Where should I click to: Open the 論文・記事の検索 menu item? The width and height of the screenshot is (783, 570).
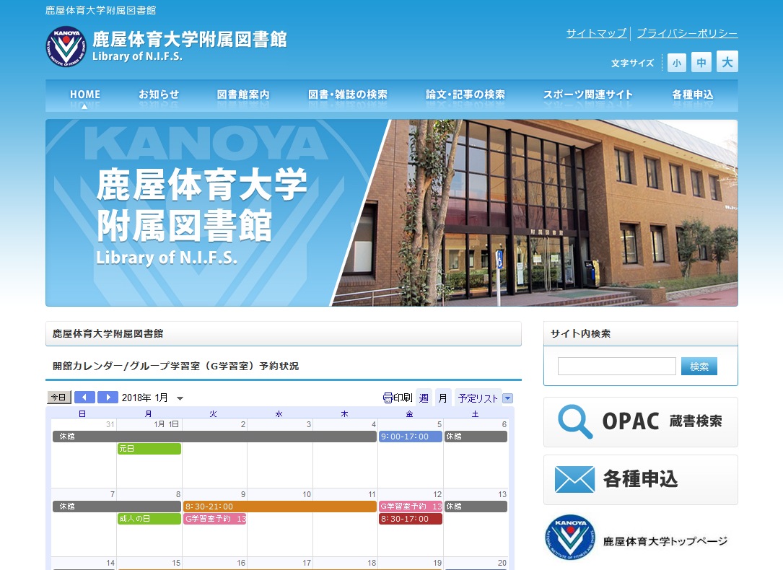point(465,95)
